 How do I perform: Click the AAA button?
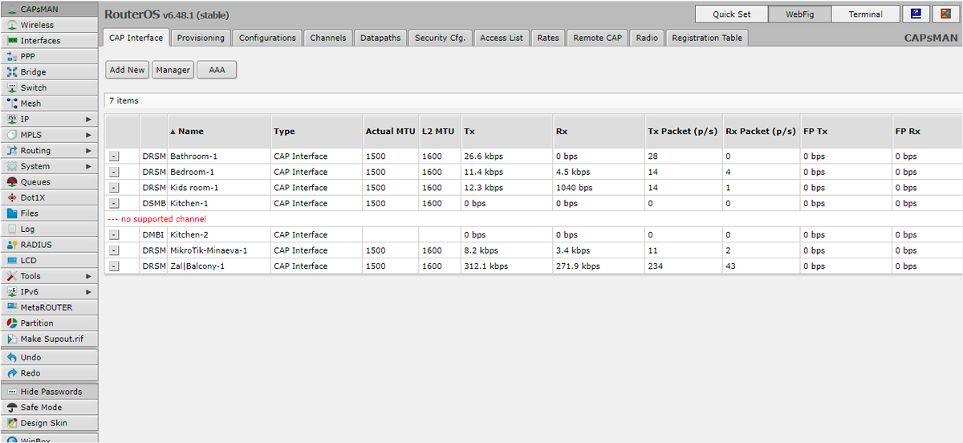tap(217, 70)
